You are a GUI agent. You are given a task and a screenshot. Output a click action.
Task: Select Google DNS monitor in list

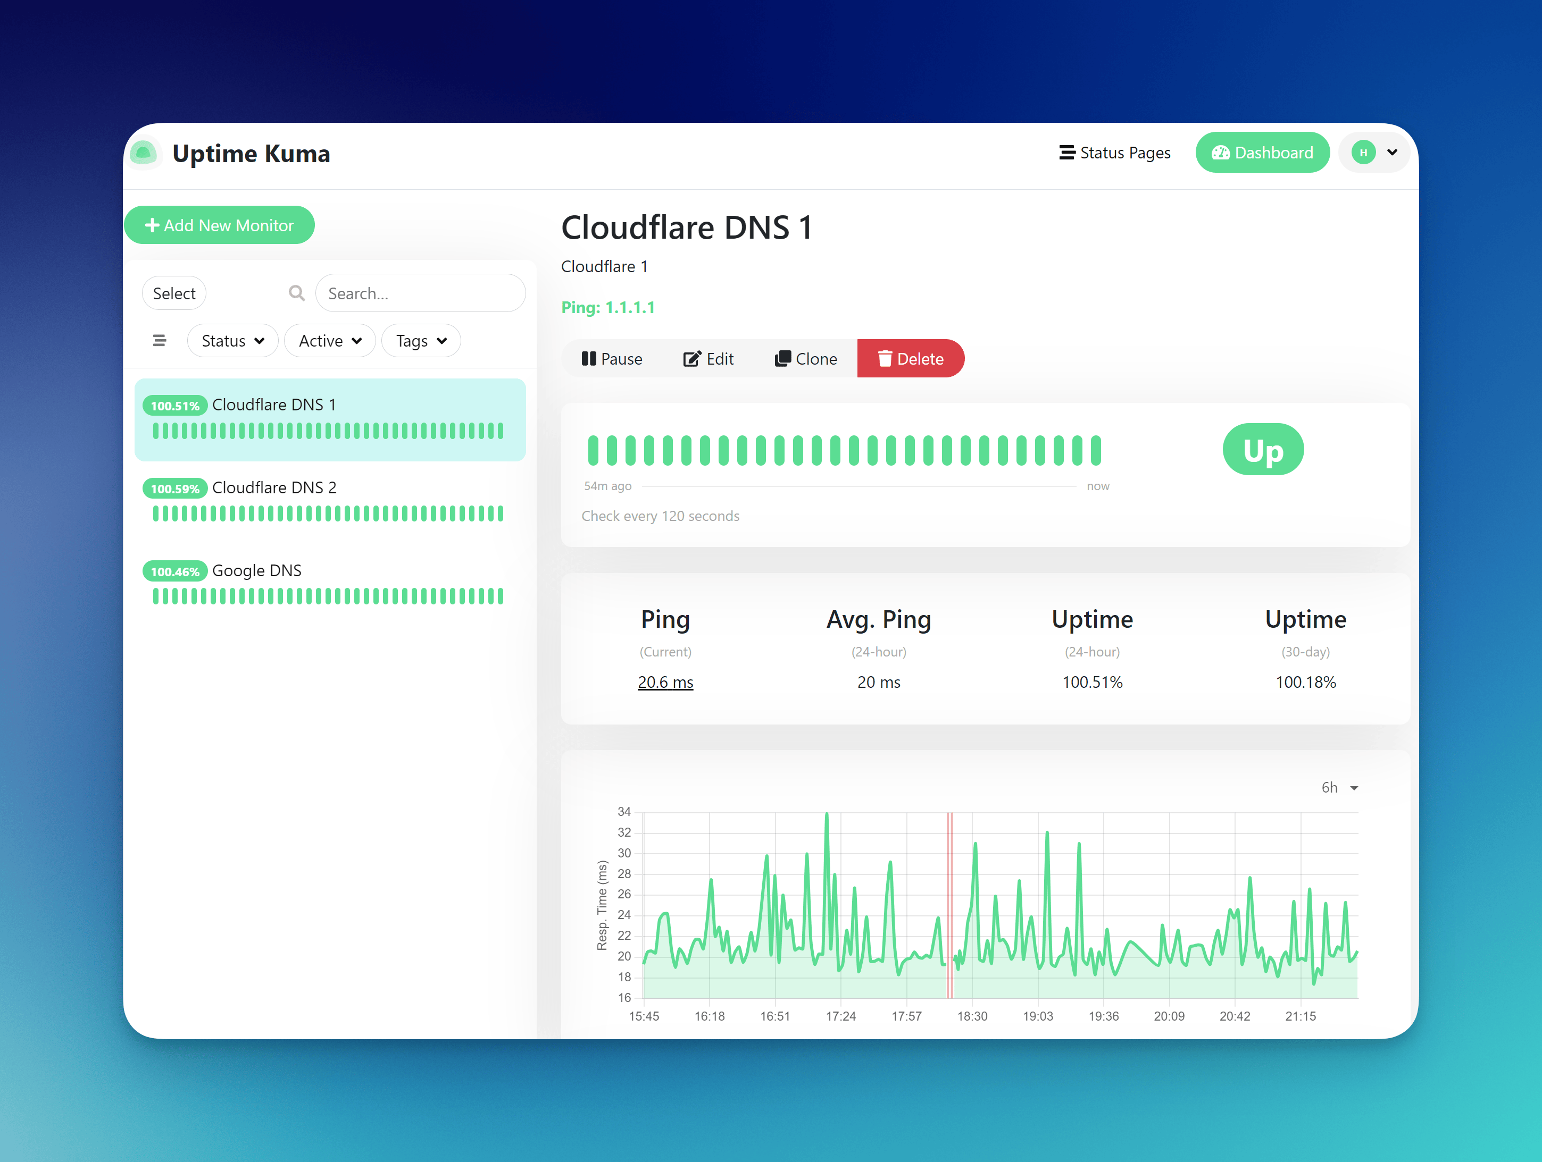[x=256, y=570]
